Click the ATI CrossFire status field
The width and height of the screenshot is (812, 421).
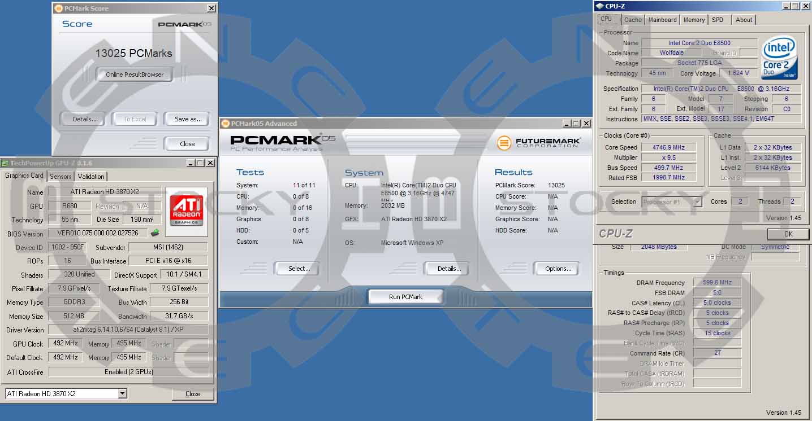[128, 372]
